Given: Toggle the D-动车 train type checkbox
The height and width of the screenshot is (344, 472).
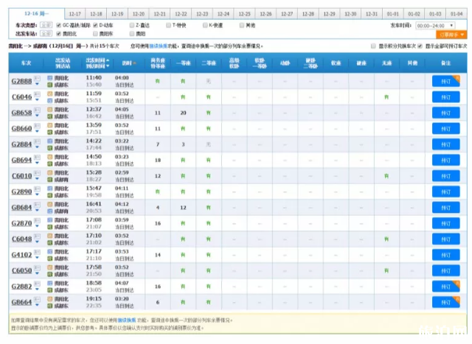Looking at the screenshot, I should [95, 25].
